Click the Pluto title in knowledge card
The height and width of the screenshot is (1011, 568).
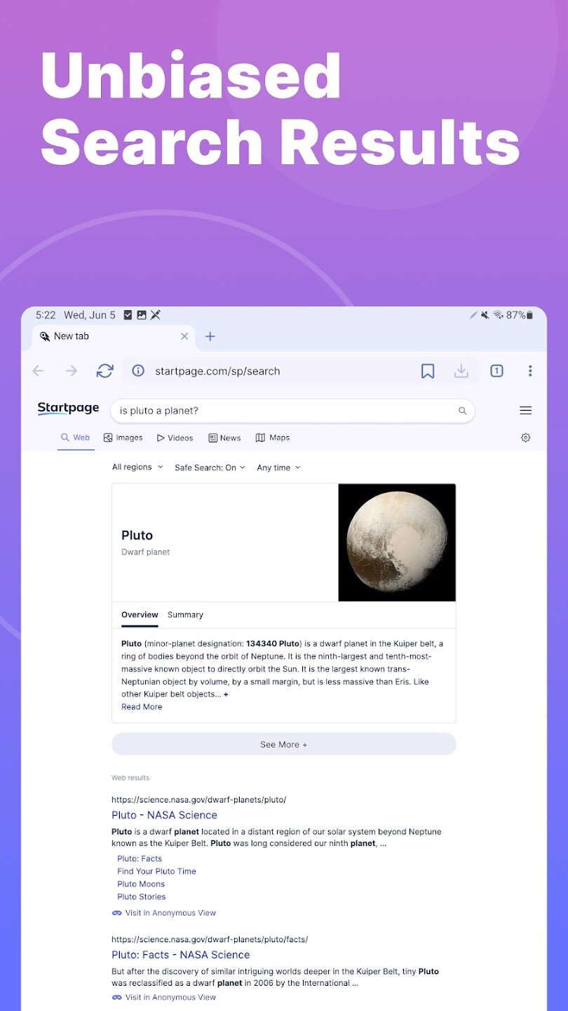(x=137, y=535)
